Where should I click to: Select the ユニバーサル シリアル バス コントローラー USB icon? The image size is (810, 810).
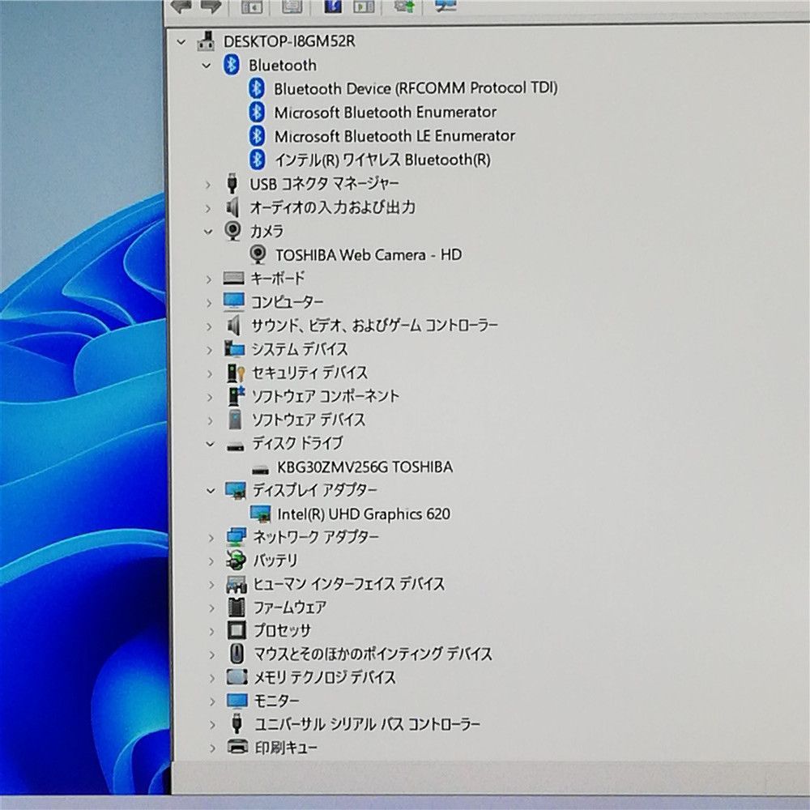pos(237,723)
